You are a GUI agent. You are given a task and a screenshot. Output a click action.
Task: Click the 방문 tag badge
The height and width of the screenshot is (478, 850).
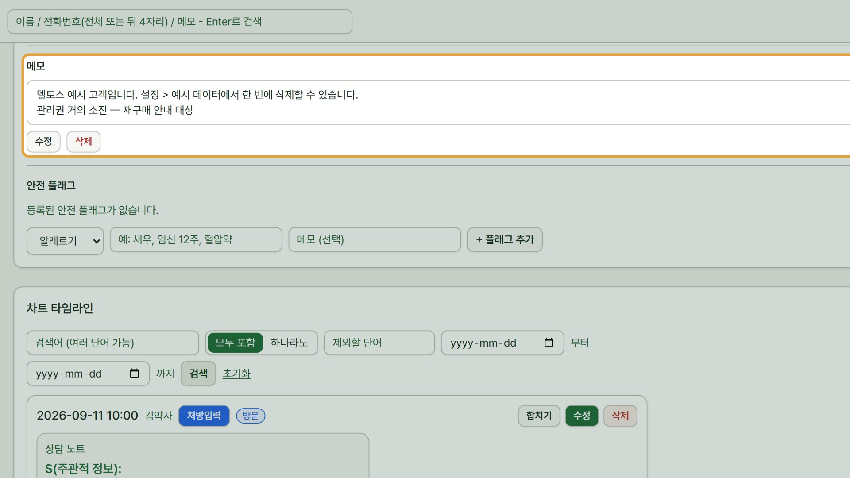pos(251,416)
